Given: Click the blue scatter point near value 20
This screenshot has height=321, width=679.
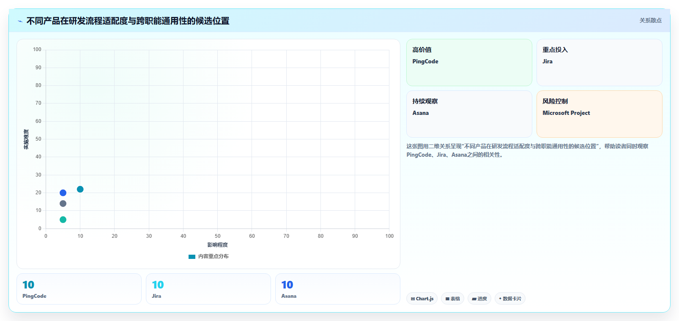Looking at the screenshot, I should 63,193.
